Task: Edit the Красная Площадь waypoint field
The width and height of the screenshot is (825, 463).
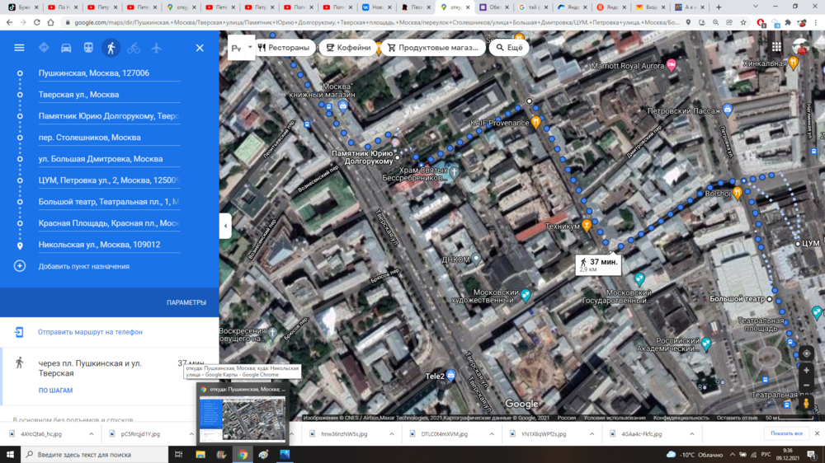Action: coord(109,223)
